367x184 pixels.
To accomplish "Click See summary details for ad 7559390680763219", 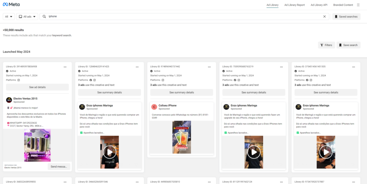I will (x=254, y=92).
